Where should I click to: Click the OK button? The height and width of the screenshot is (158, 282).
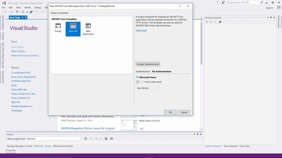click(x=171, y=112)
